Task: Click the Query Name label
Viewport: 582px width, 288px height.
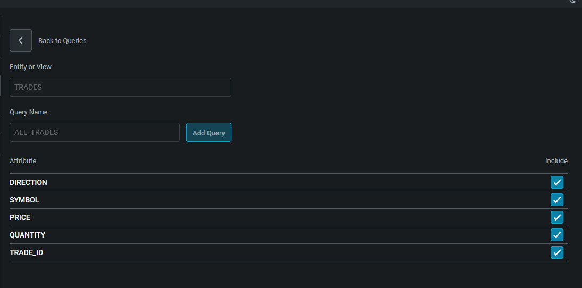Action: pyautogui.click(x=29, y=112)
